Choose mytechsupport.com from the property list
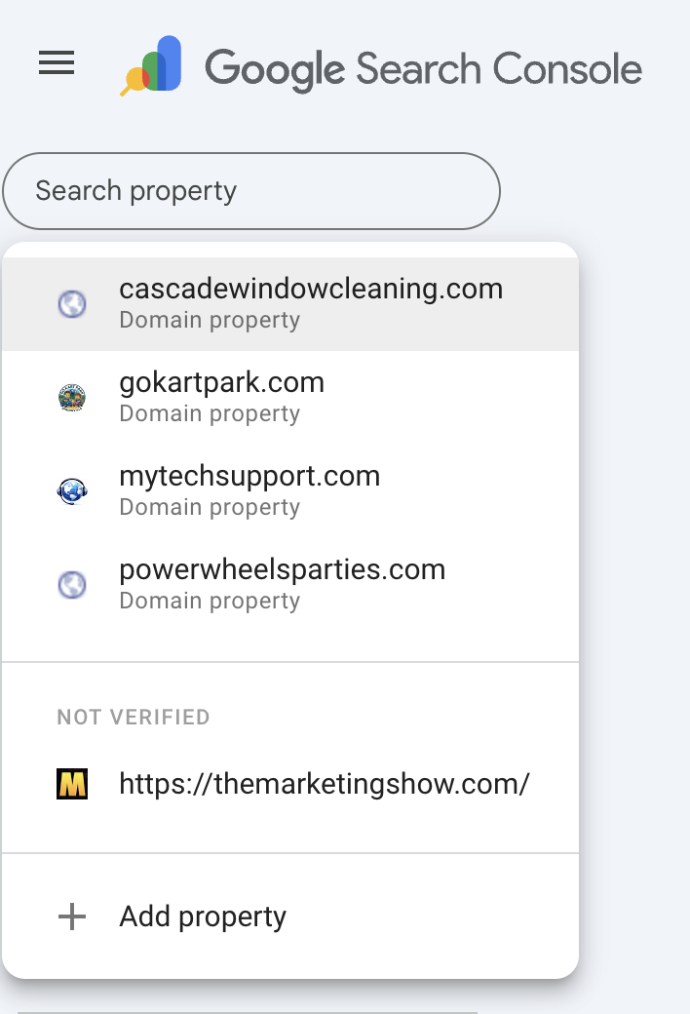This screenshot has height=1014, width=690. [249, 476]
